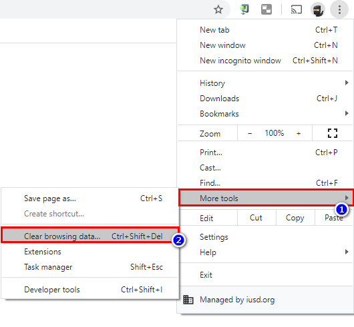Click the Cast media icon in toolbar
This screenshot has width=354, height=327.
(296, 10)
